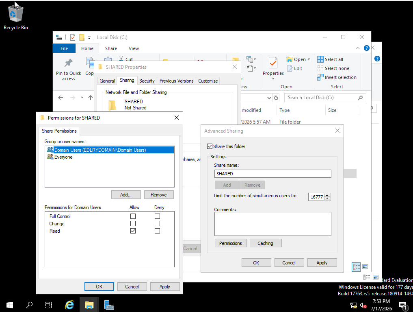Click the taskbar Search icon
Image resolution: width=413 pixels, height=312 pixels.
point(29,305)
